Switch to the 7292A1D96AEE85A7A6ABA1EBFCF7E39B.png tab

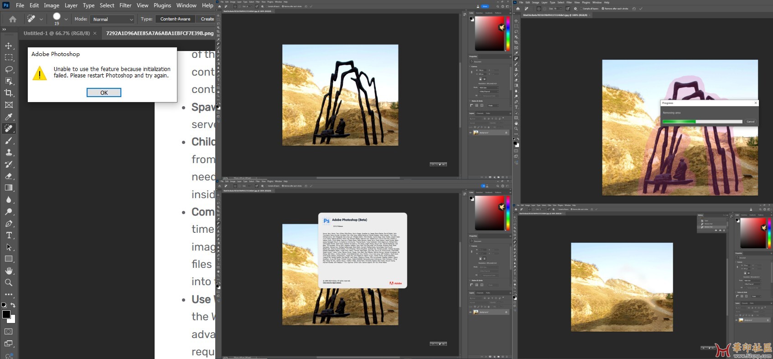coord(160,33)
